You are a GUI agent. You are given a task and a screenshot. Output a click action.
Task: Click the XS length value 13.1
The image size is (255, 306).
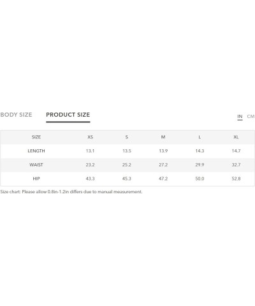(90, 151)
